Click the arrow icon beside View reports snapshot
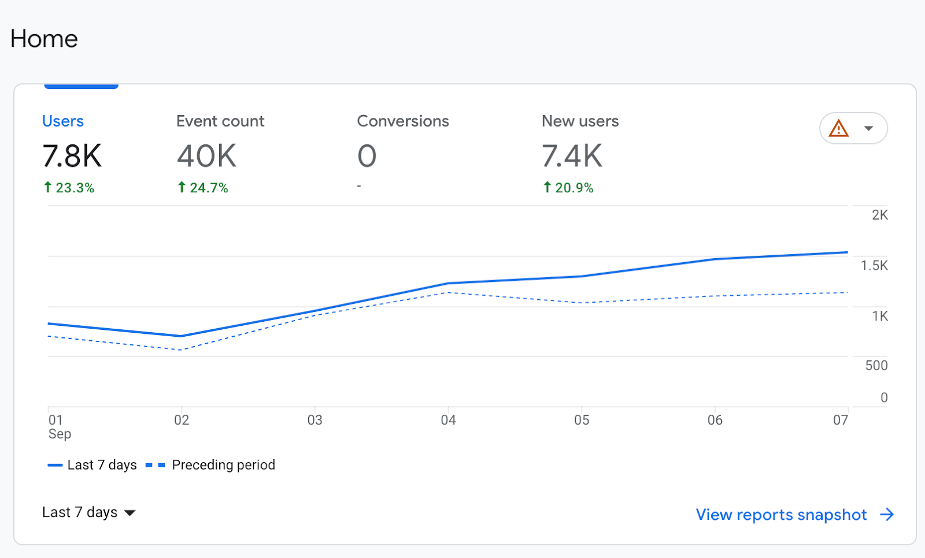Image resolution: width=925 pixels, height=558 pixels. tap(886, 515)
